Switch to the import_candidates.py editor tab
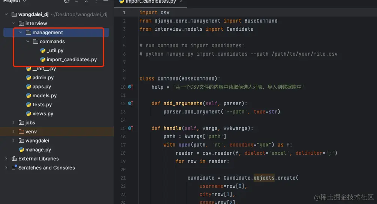 [x=151, y=2]
